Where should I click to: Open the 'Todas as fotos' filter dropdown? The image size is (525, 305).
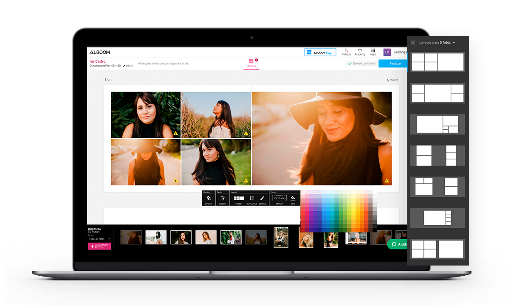99,239
